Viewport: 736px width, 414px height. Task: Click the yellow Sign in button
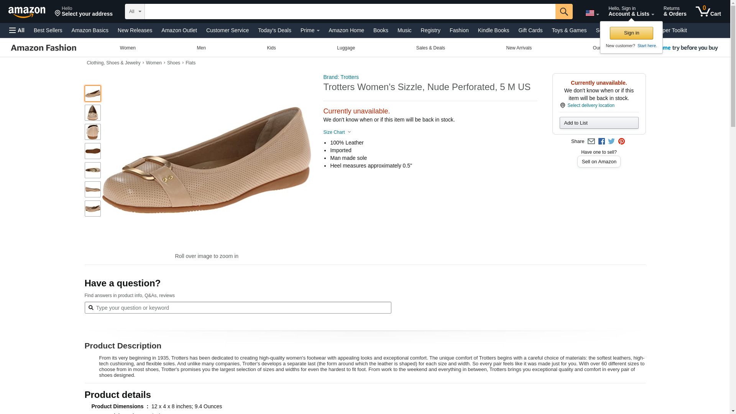tap(631, 33)
